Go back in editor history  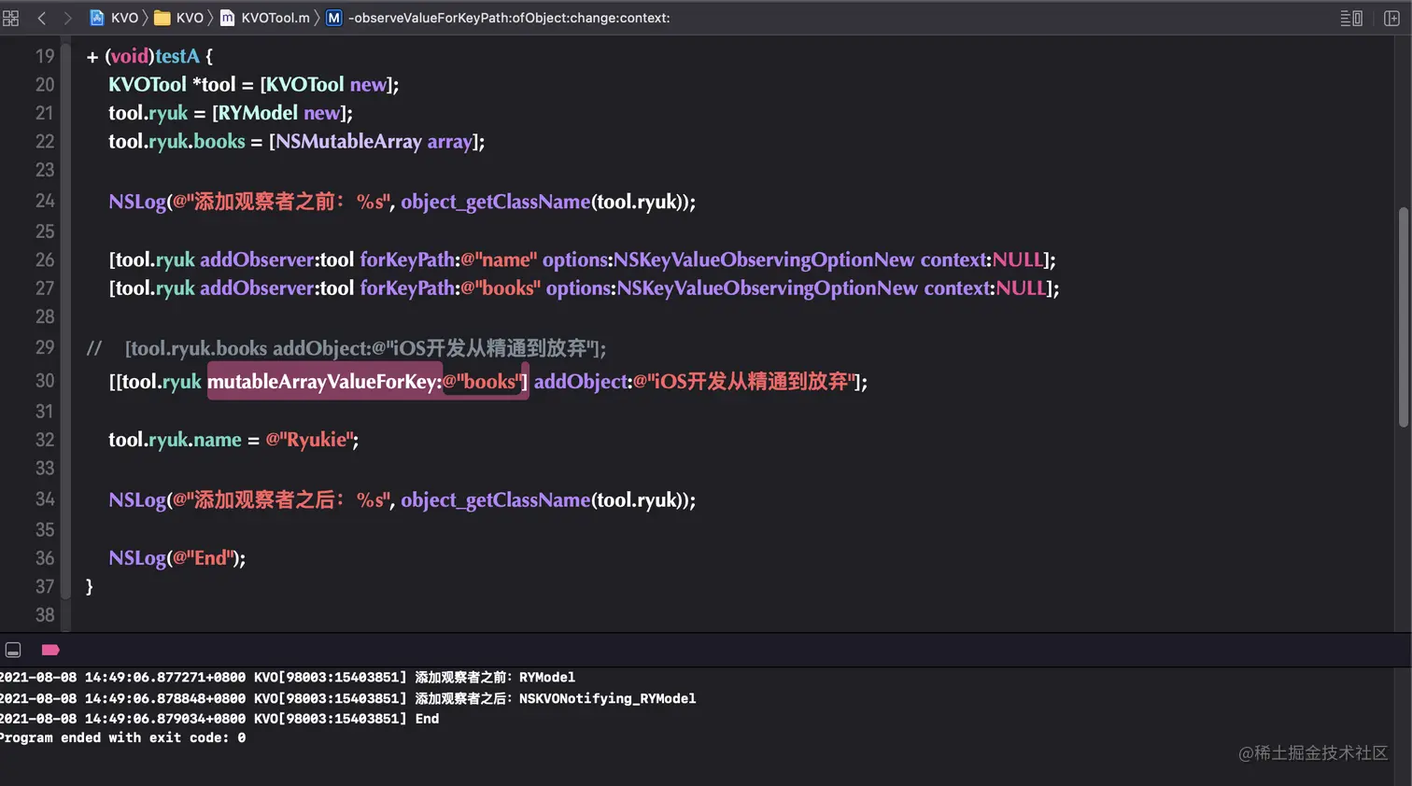(x=41, y=18)
